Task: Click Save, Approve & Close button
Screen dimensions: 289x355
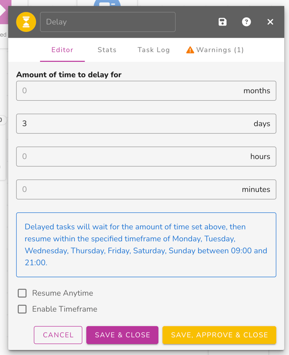Action: (x=219, y=335)
